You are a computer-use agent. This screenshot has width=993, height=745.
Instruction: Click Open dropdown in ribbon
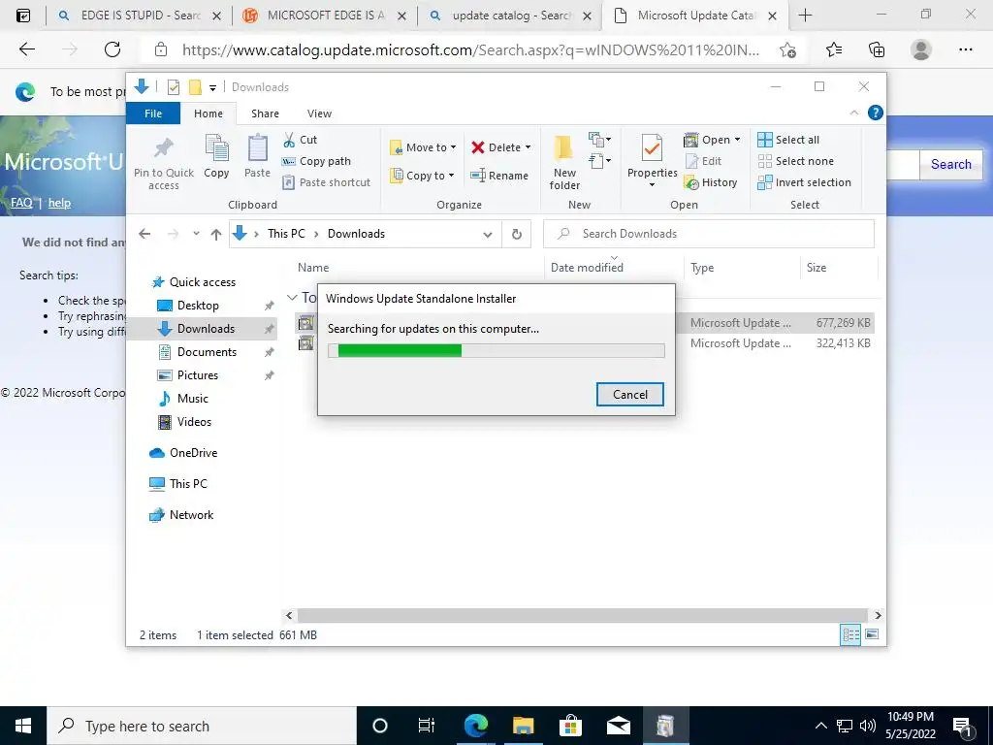coord(712,140)
